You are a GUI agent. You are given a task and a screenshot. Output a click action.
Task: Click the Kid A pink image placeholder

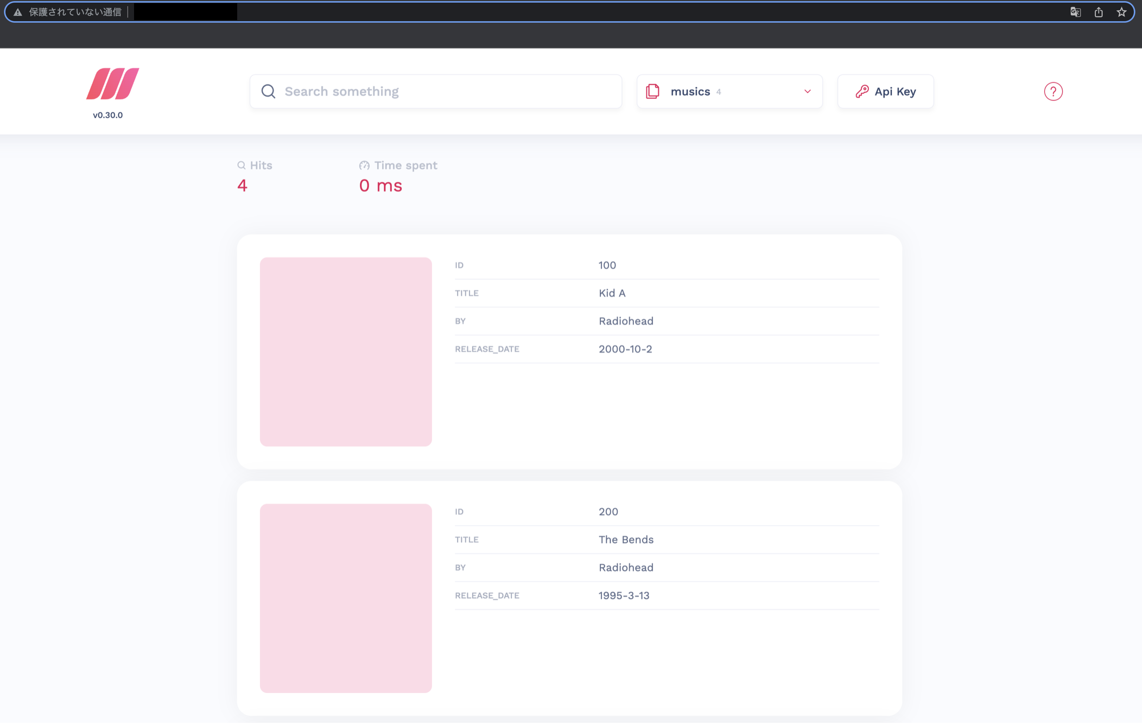coord(346,352)
